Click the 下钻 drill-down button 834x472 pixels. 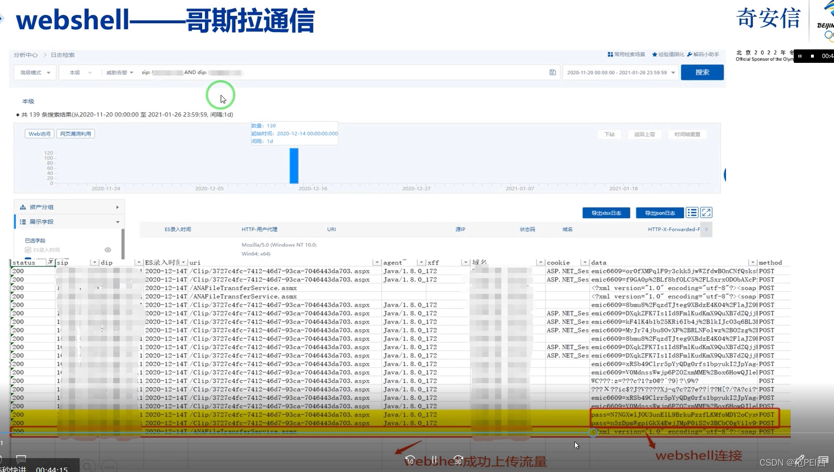(x=609, y=134)
